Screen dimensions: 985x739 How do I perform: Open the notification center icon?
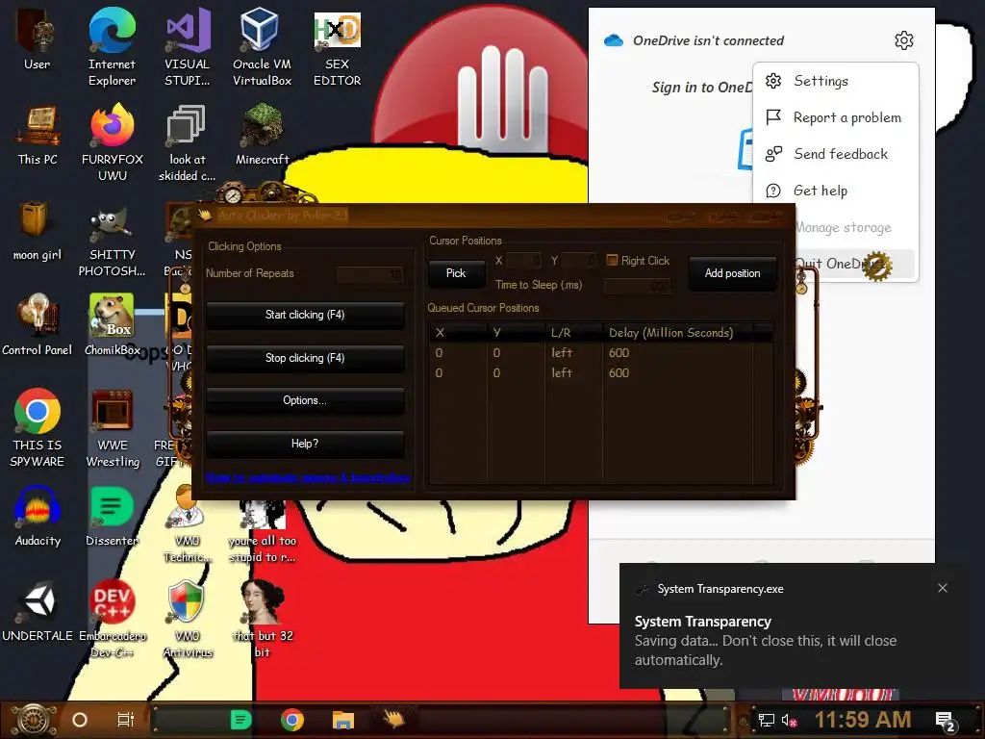pyautogui.click(x=947, y=722)
